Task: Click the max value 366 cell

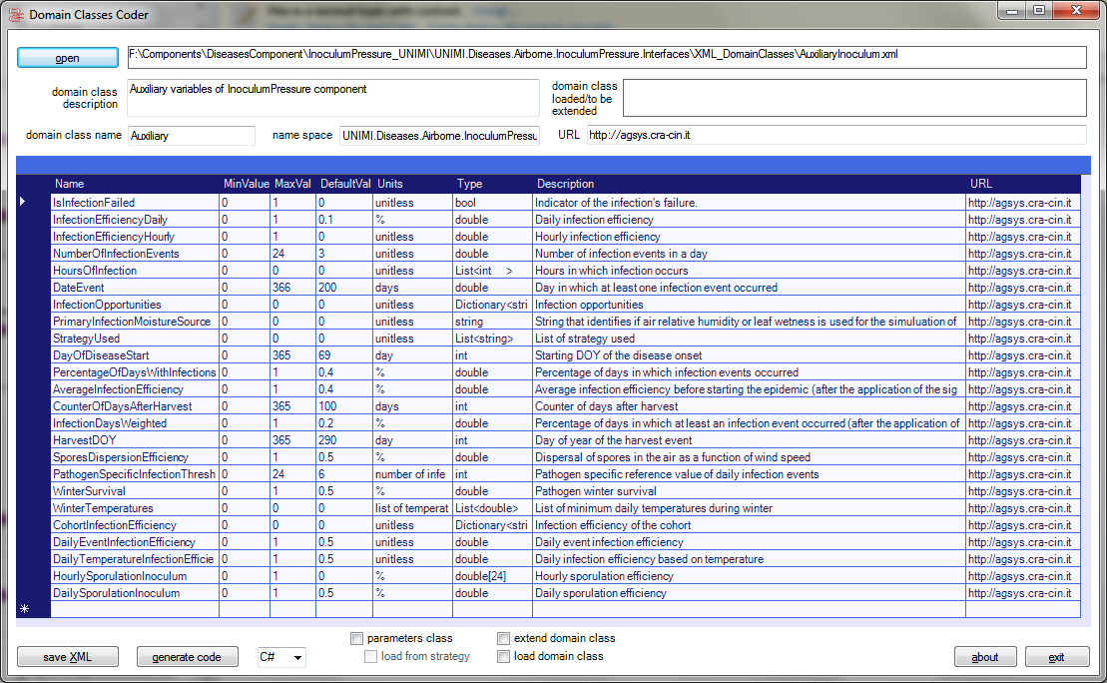Action: (293, 288)
